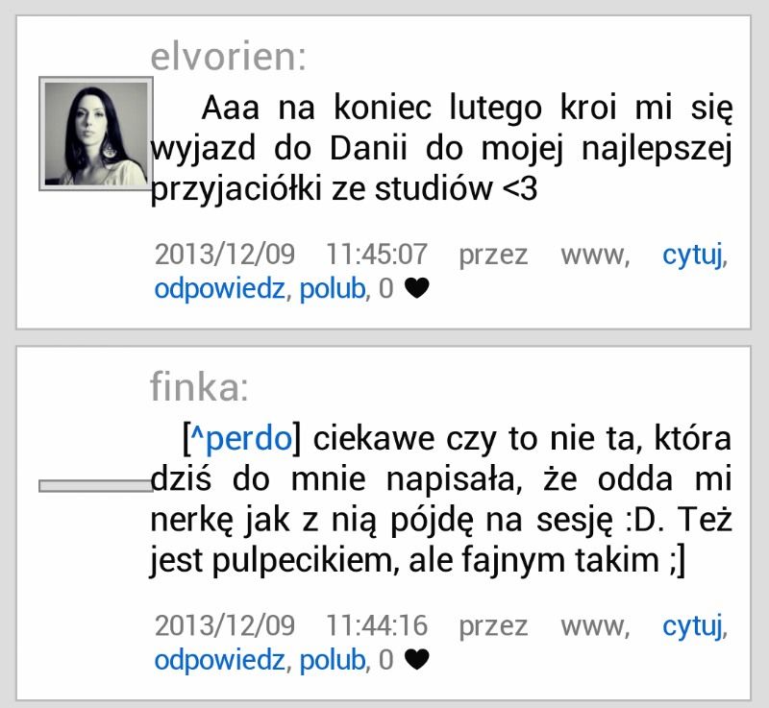Image resolution: width=769 pixels, height=708 pixels.
Task: Quote finka's post with cytuj
Action: [x=693, y=627]
